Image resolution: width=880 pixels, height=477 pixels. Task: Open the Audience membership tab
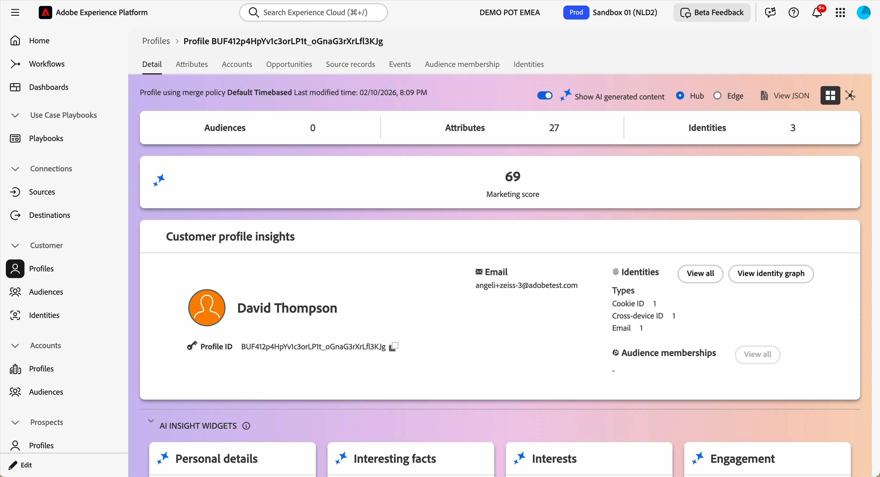[462, 64]
